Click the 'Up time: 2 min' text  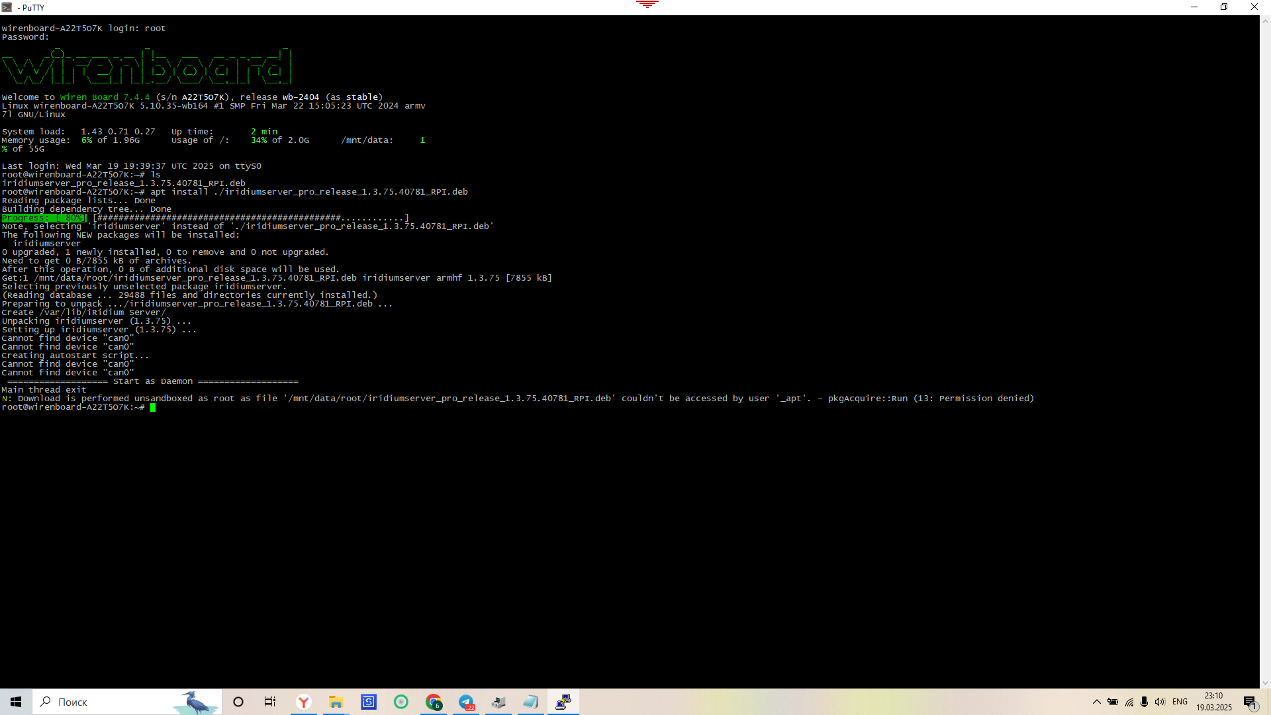(224, 132)
